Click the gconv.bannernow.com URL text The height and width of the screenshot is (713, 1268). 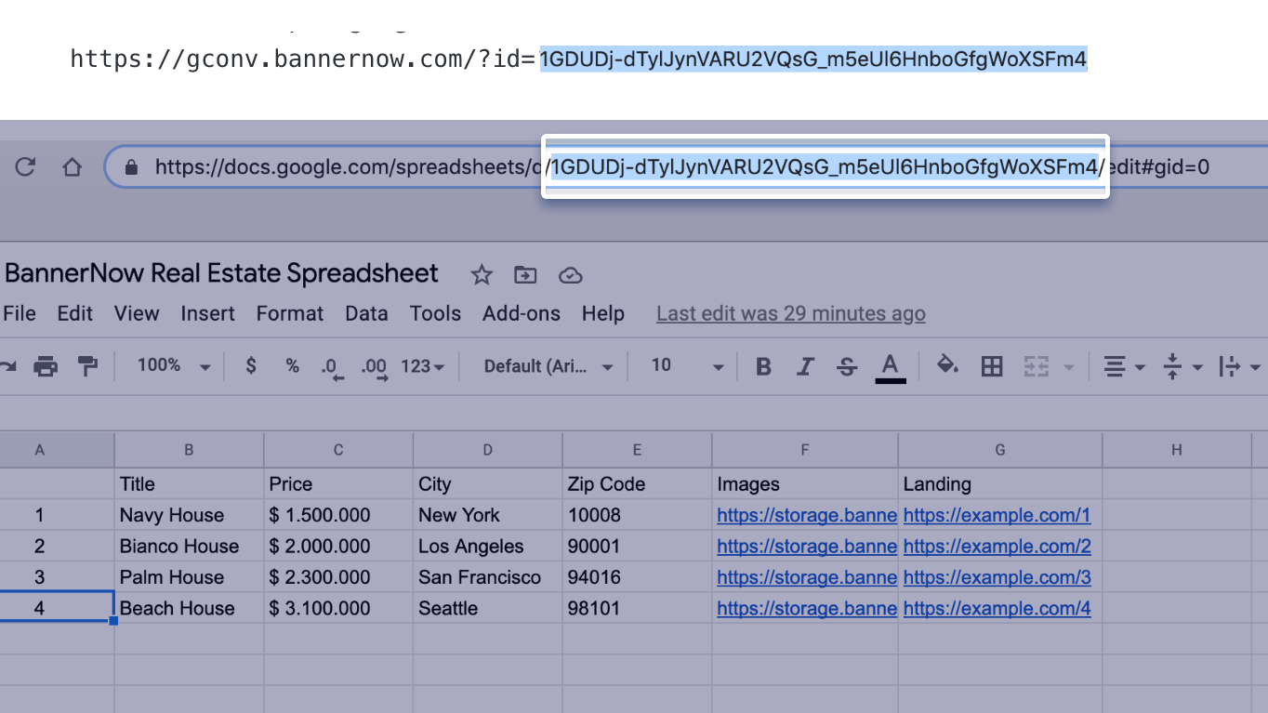[578, 59]
